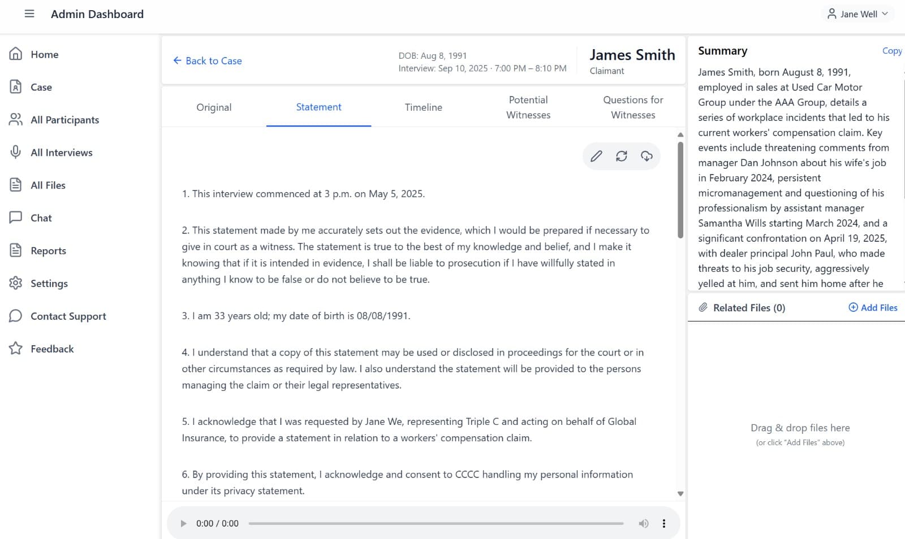Open the Original tab

[214, 107]
